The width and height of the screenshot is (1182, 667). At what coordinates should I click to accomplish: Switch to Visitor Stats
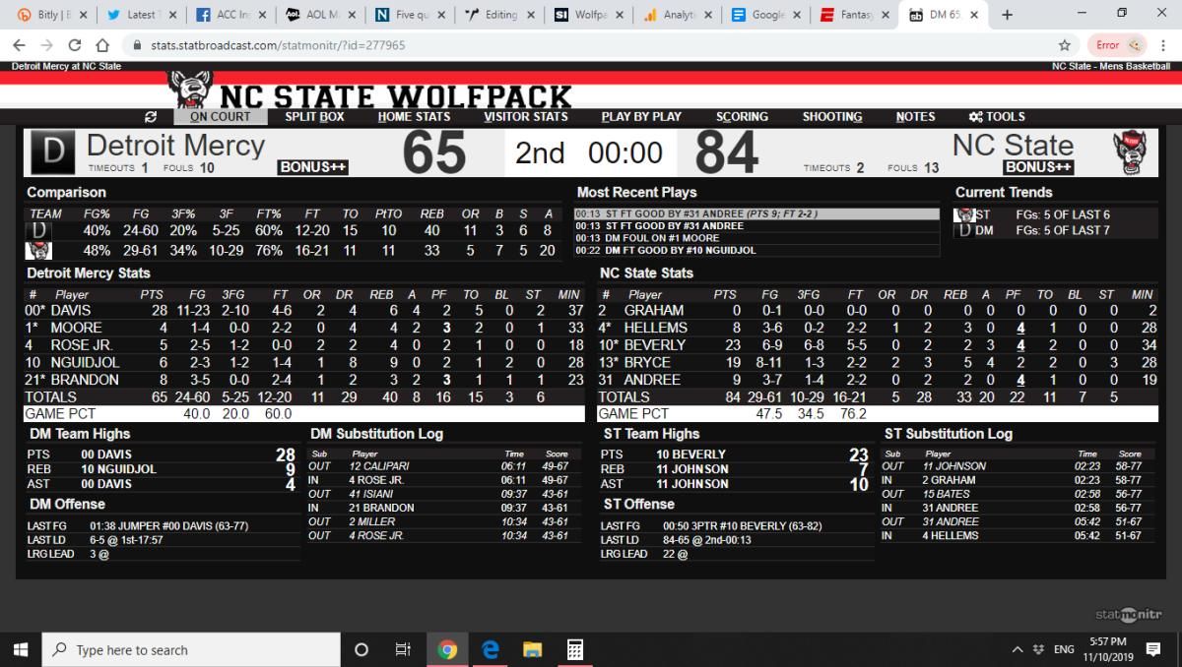click(x=526, y=117)
